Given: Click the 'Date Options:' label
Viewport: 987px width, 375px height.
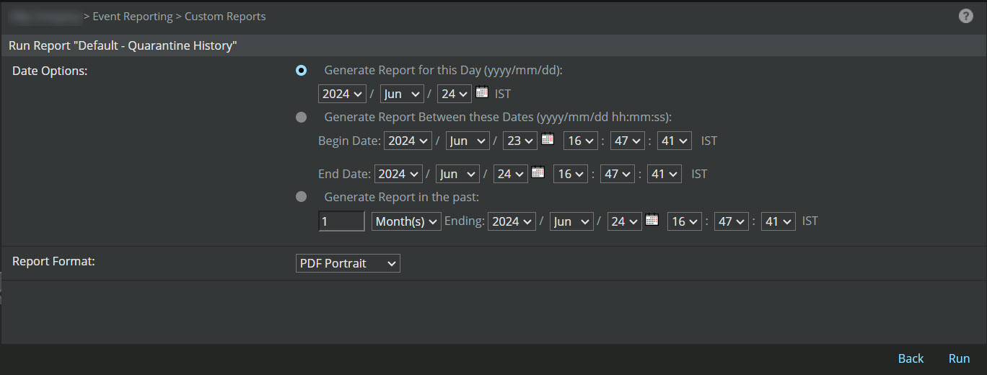Looking at the screenshot, I should click(50, 71).
